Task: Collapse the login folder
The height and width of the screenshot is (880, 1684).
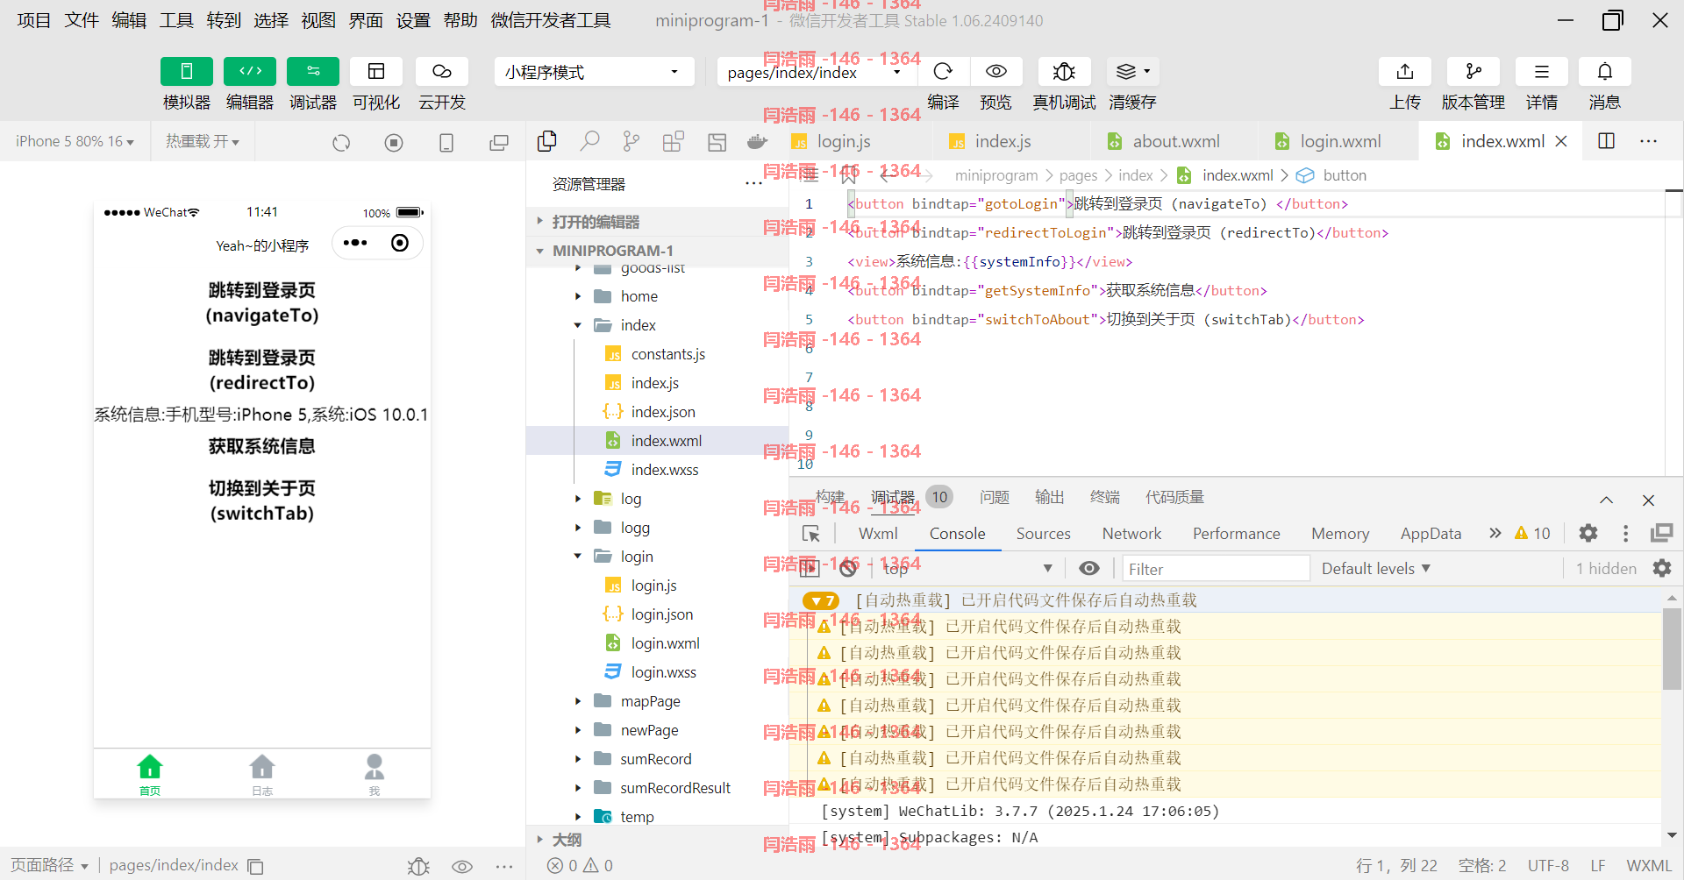Action: [x=658, y=557]
